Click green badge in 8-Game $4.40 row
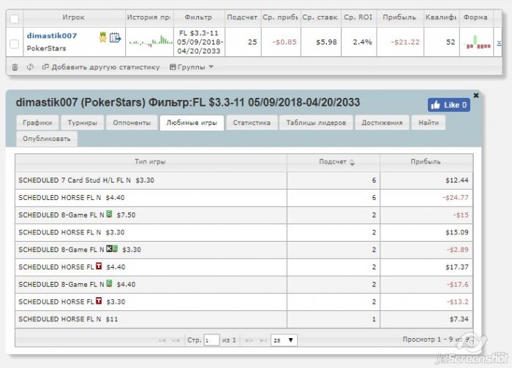The width and height of the screenshot is (512, 368). click(x=110, y=283)
